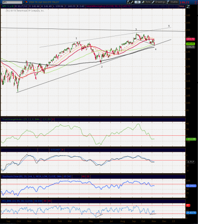Click the red 143.72 price axis bubble

191,39
